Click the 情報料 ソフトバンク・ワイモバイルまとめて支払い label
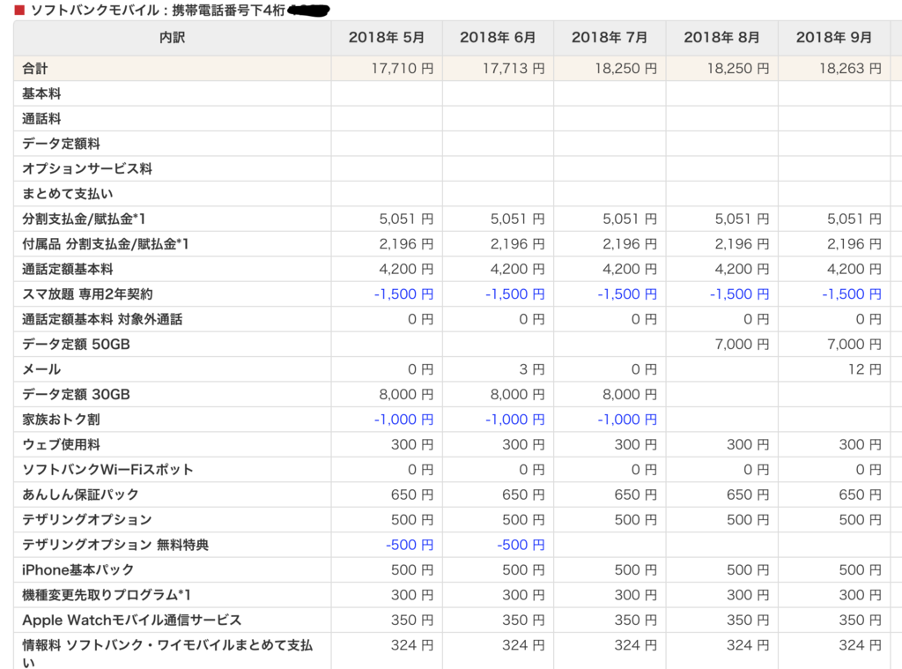This screenshot has height=669, width=902. tap(167, 653)
